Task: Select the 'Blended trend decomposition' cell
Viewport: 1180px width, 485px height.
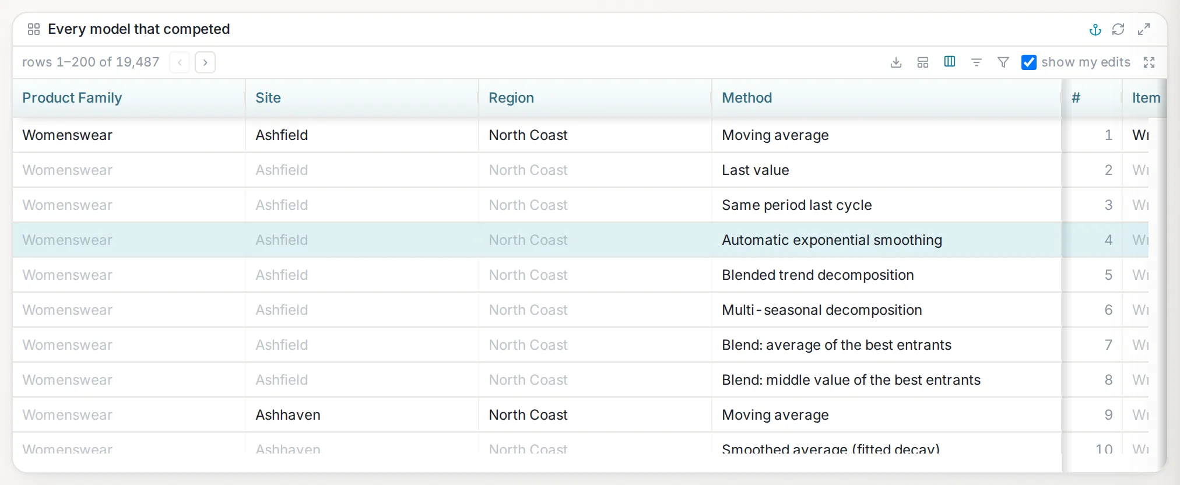Action: coord(887,275)
